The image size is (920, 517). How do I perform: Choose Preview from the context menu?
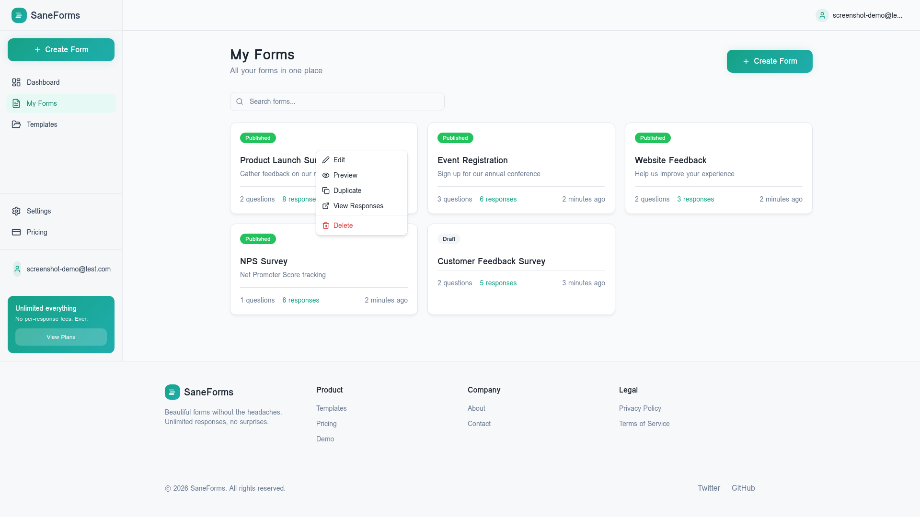click(362, 175)
